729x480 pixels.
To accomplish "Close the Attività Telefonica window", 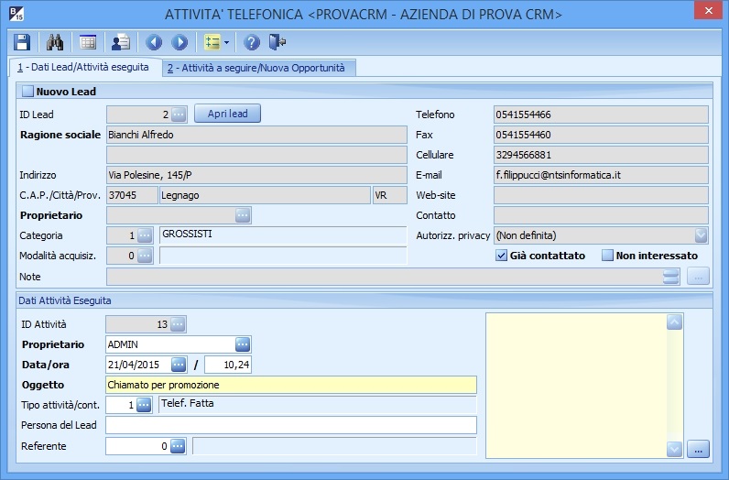I will coord(708,10).
